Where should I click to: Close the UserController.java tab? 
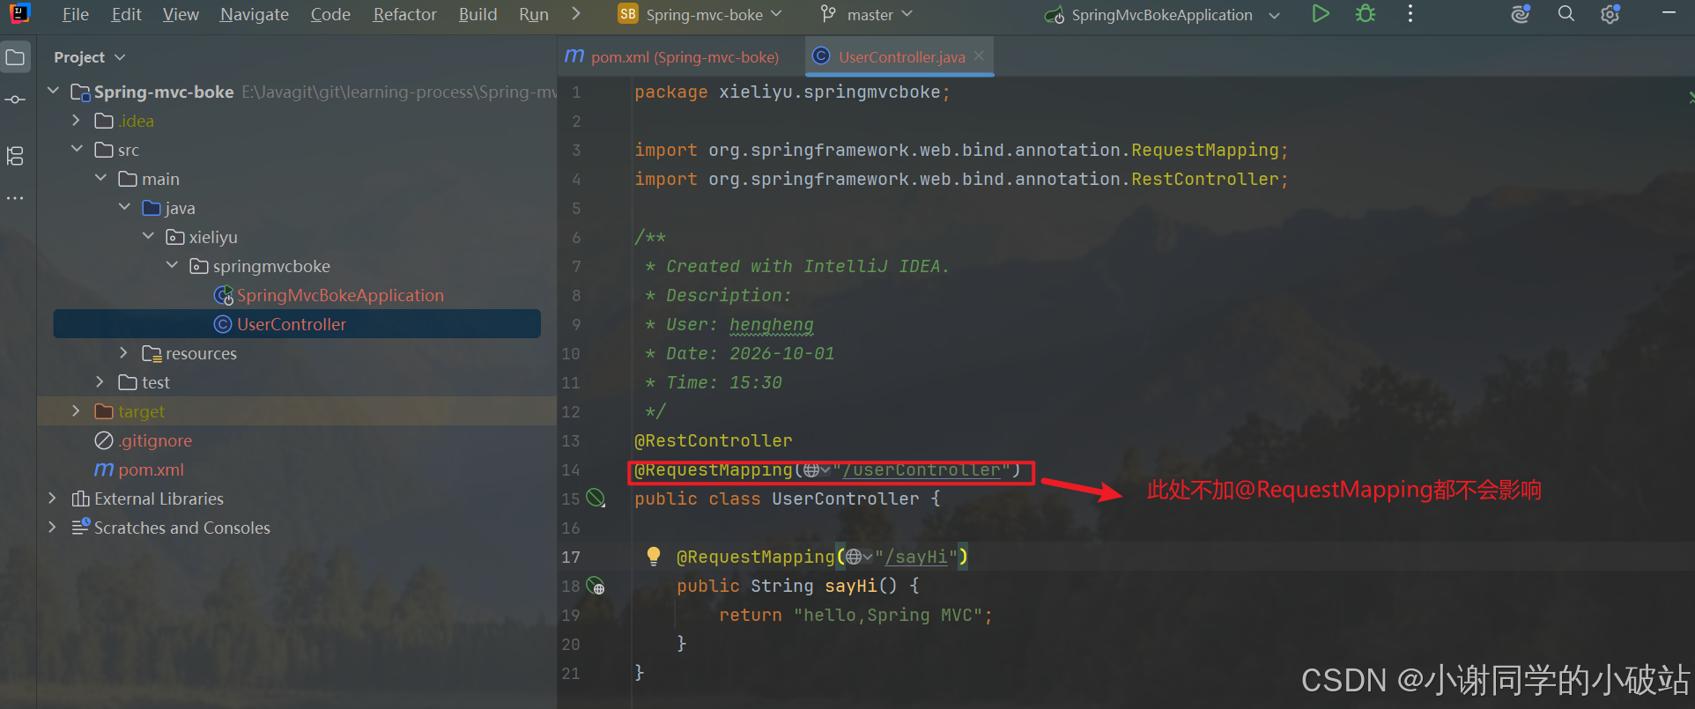click(979, 55)
